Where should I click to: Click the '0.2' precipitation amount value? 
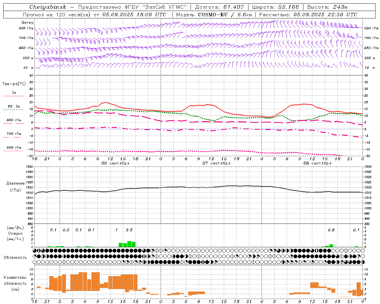66,230
